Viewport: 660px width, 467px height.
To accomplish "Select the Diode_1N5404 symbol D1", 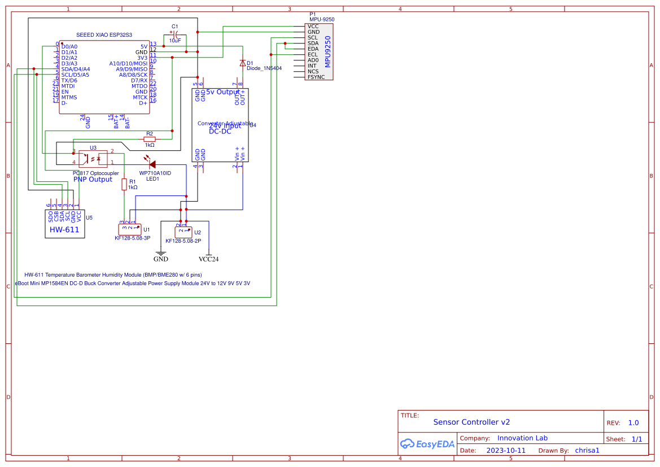I will point(242,63).
